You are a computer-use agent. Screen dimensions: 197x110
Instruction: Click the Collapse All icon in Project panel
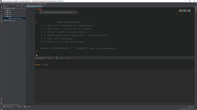[x=19, y=6]
